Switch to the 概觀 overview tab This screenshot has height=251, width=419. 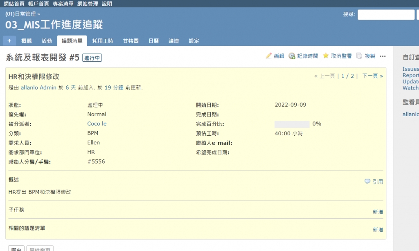point(26,41)
